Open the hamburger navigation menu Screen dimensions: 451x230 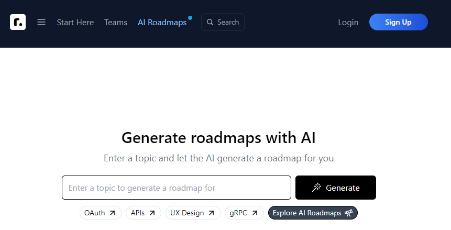coord(41,22)
